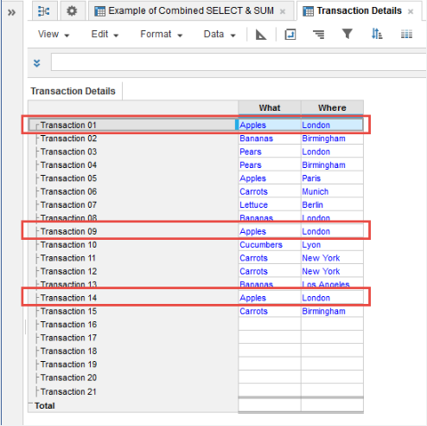Click the indent lines toolbar icon
Screen dimensions: 427x426
[319, 35]
